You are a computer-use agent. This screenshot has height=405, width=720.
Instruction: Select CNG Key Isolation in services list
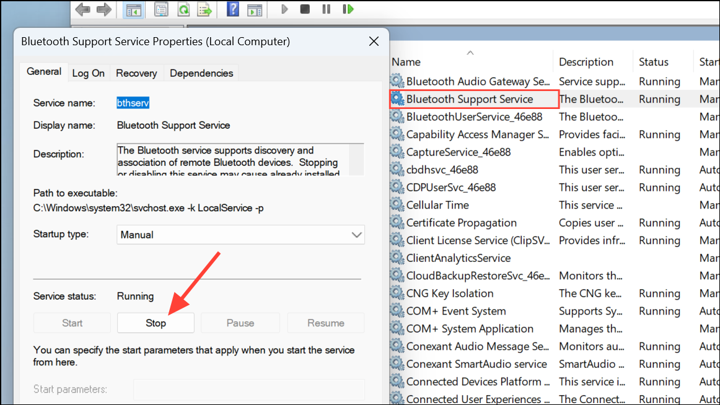tap(450, 293)
